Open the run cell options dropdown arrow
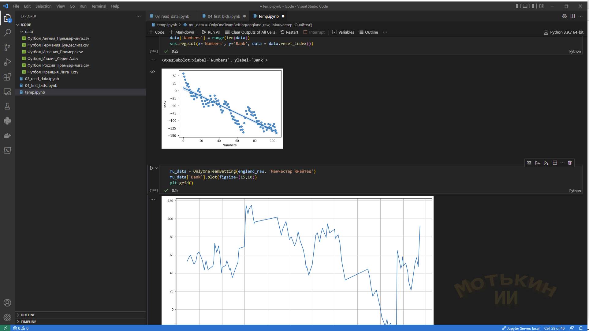This screenshot has height=331, width=589. [157, 168]
